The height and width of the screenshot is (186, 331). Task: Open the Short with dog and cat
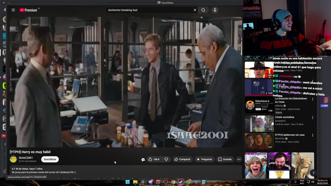tap(303, 165)
